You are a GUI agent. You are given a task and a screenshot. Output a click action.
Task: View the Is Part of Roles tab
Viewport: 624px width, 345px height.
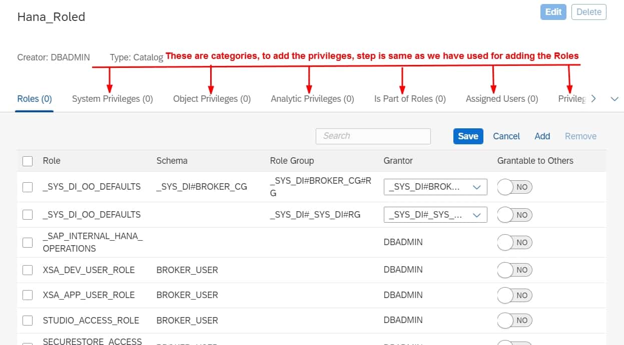(409, 98)
